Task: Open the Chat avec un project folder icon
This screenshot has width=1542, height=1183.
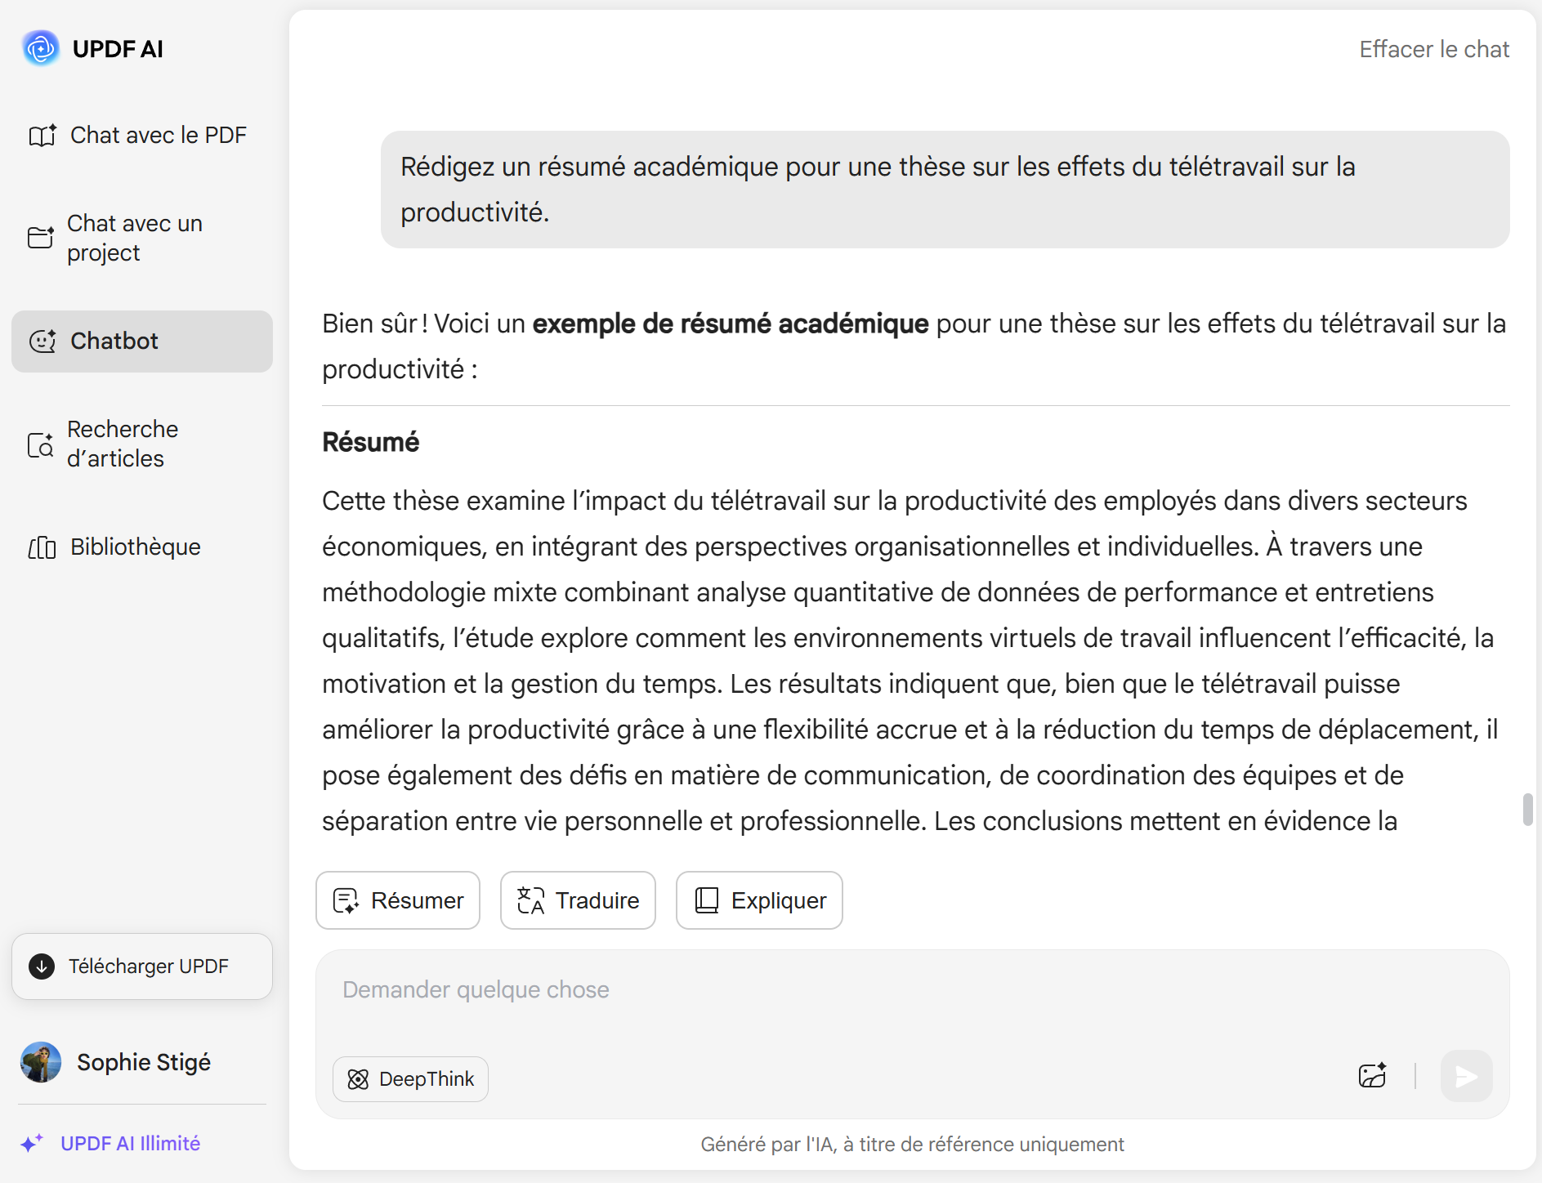Action: click(x=41, y=238)
